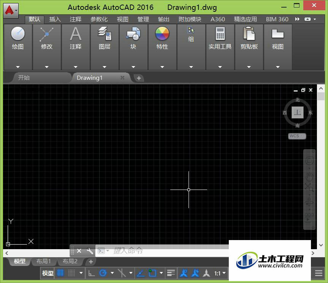Screen dimensions: 328x283
Task: Open the 绘图 (Draw) ribbon panel icon
Action: (18, 33)
